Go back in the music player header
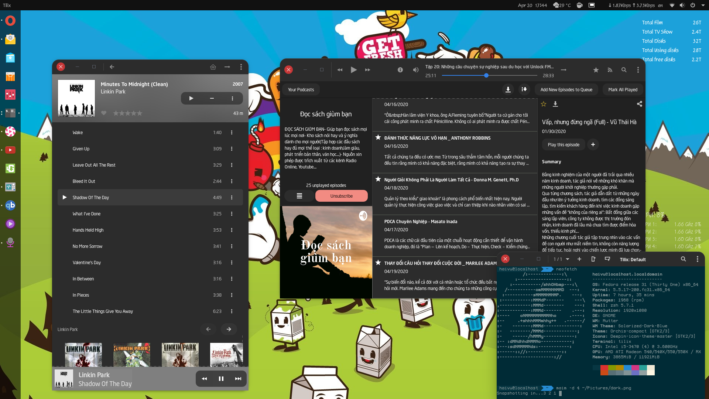 click(112, 67)
